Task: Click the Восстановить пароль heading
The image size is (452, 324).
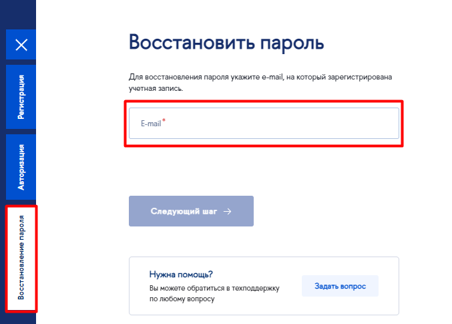Action: (226, 42)
